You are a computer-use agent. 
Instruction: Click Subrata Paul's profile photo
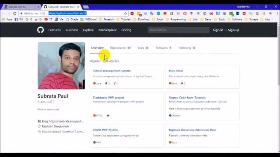61,66
